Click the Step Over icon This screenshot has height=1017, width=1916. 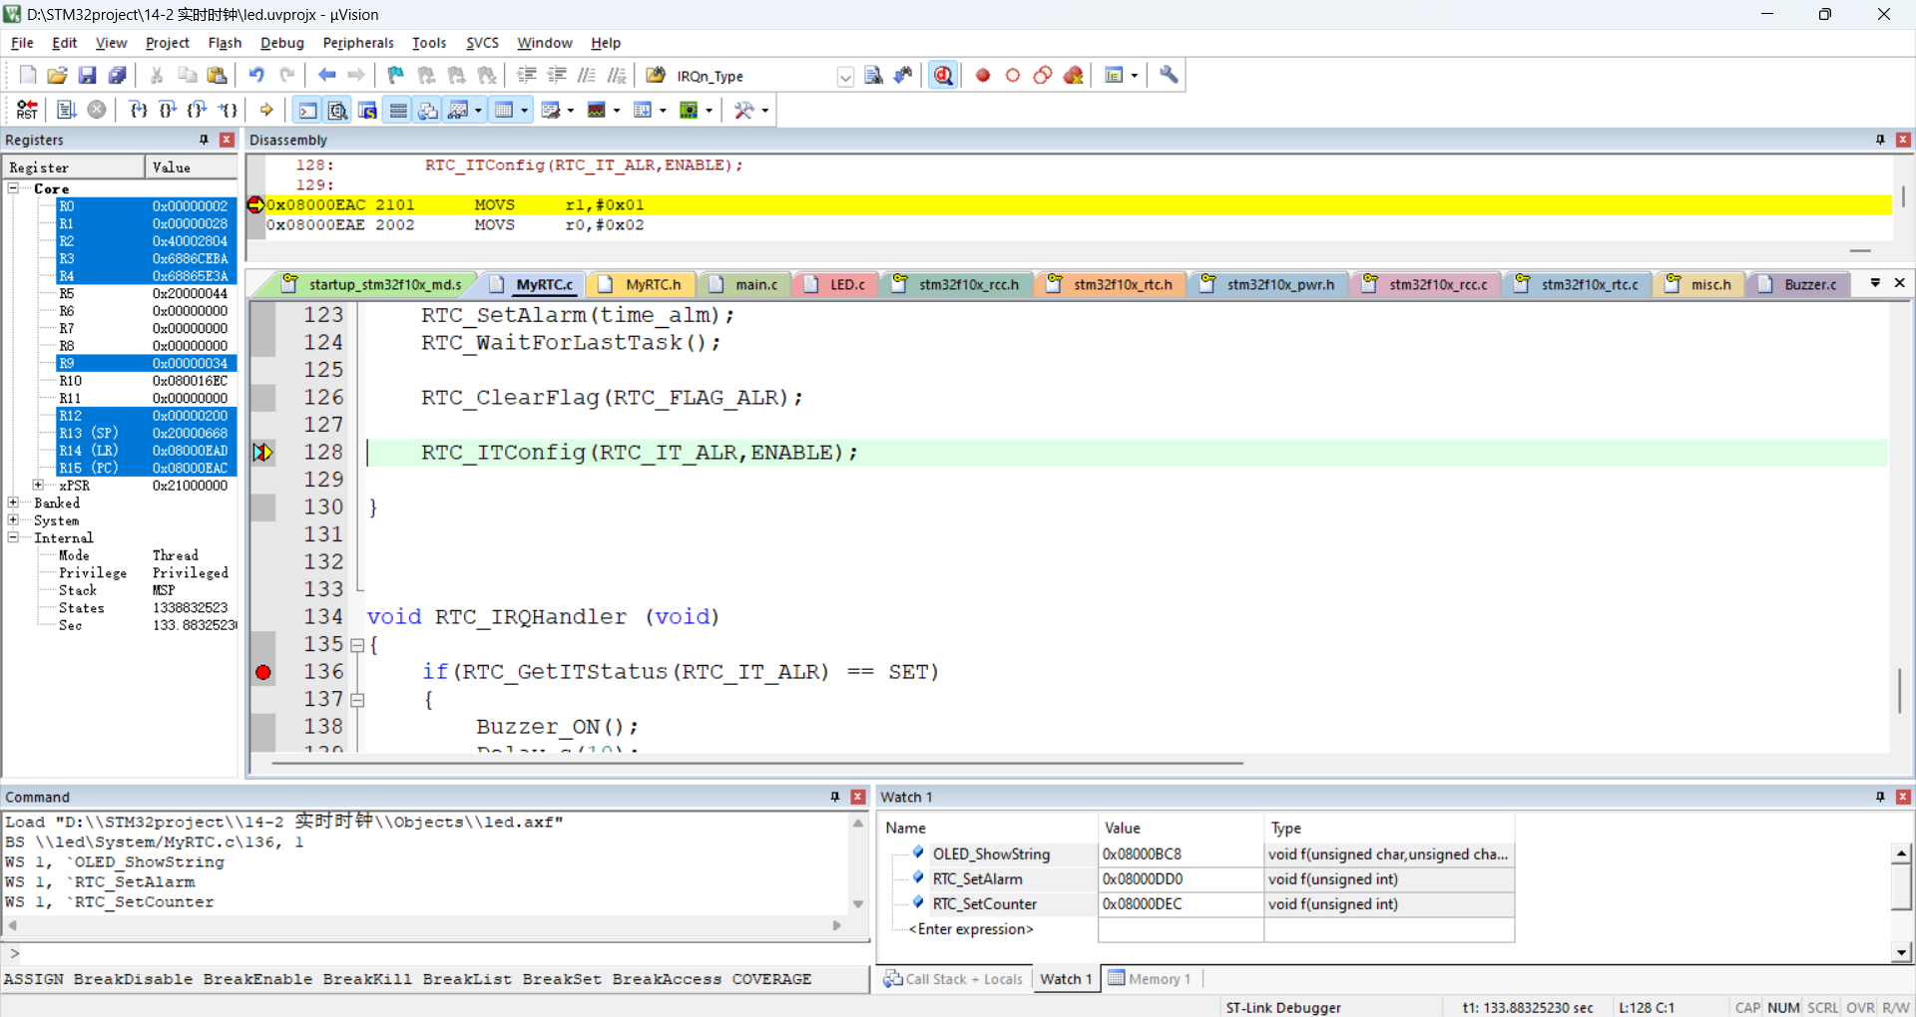168,110
